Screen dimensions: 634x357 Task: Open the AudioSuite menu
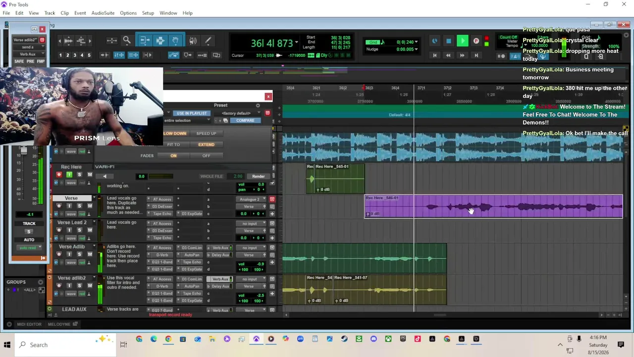[x=103, y=13]
